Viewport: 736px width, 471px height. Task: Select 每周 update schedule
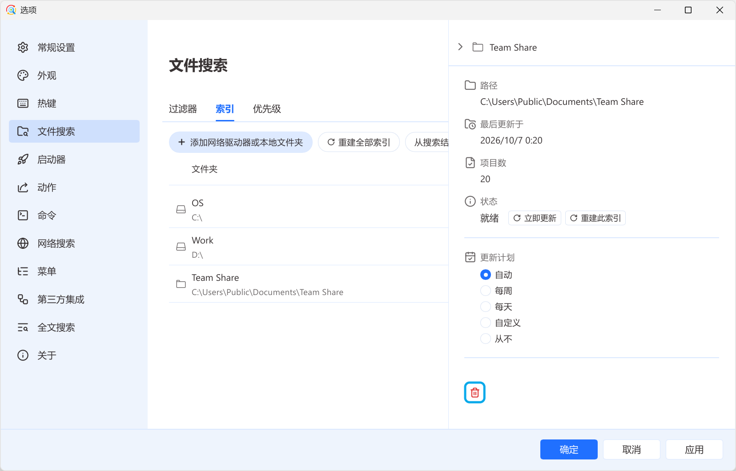tap(496, 291)
